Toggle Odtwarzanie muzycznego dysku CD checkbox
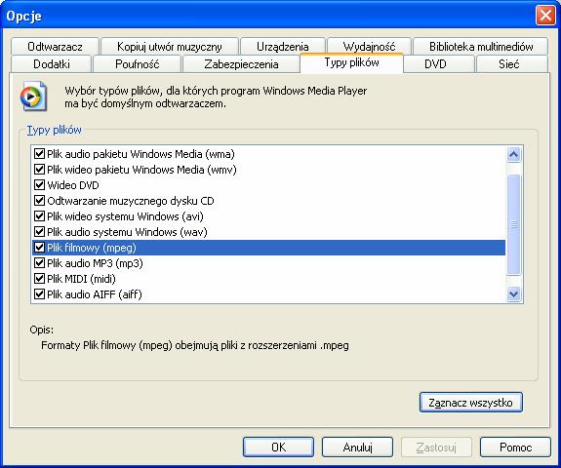 [x=39, y=201]
